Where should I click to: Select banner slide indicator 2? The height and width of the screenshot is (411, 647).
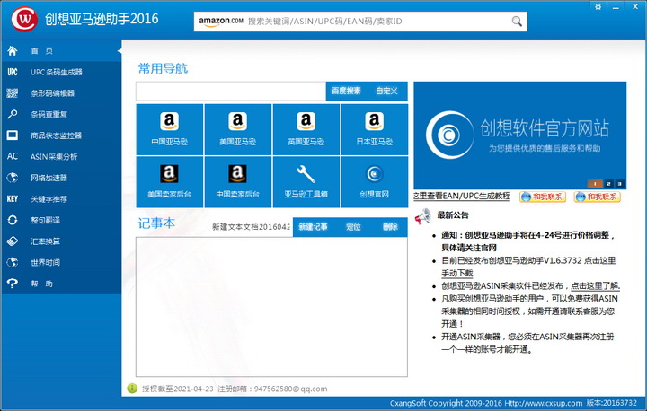[608, 184]
